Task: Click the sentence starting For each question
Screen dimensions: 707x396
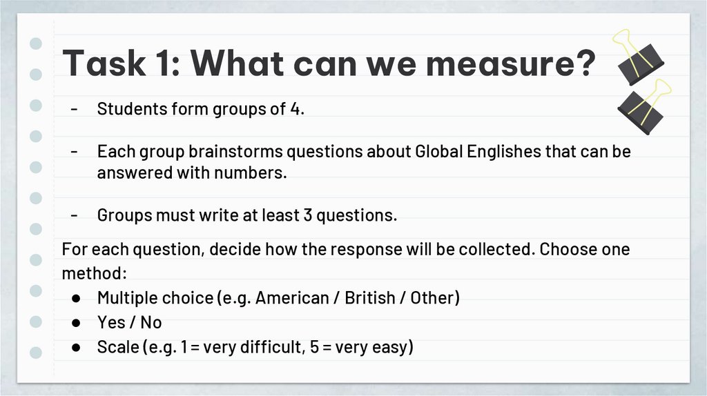Action: [345, 249]
